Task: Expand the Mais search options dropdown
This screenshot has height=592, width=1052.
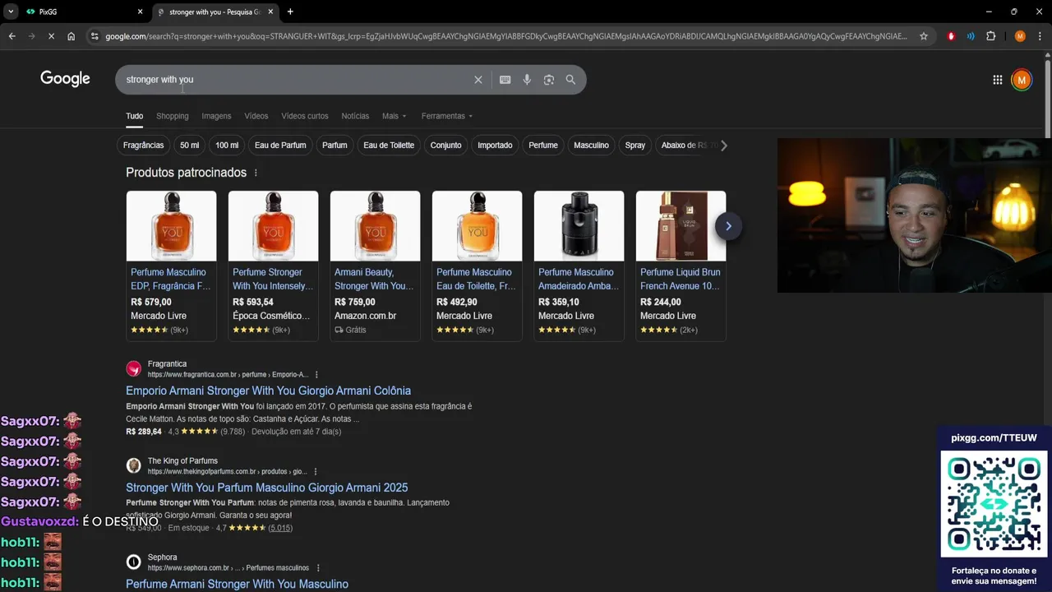Action: click(394, 116)
